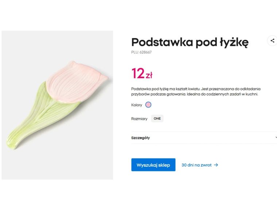Image resolution: width=277 pixels, height=208 pixels.
Task: Select the pink color swatch
Action: point(148,105)
